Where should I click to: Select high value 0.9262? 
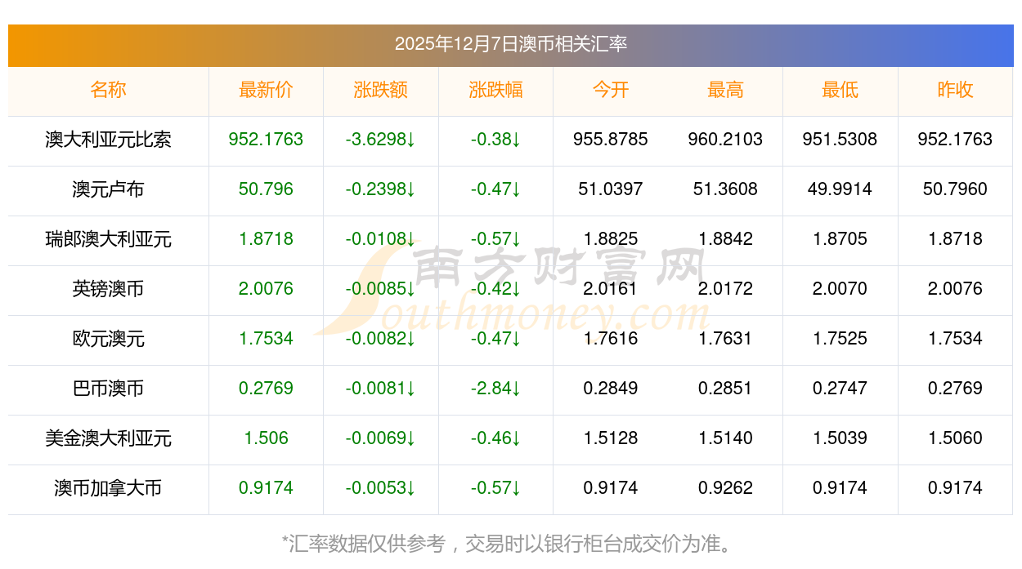point(725,488)
